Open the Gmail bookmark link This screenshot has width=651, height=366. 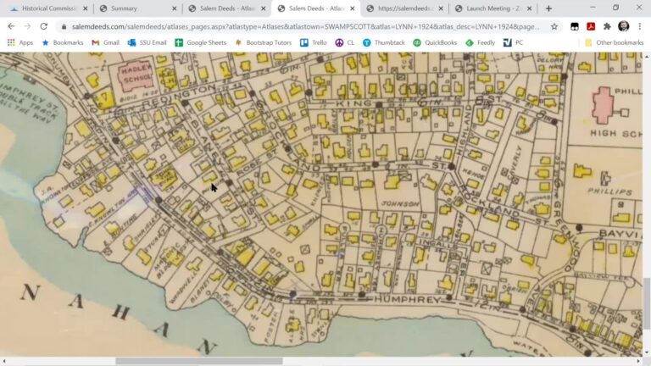point(105,42)
